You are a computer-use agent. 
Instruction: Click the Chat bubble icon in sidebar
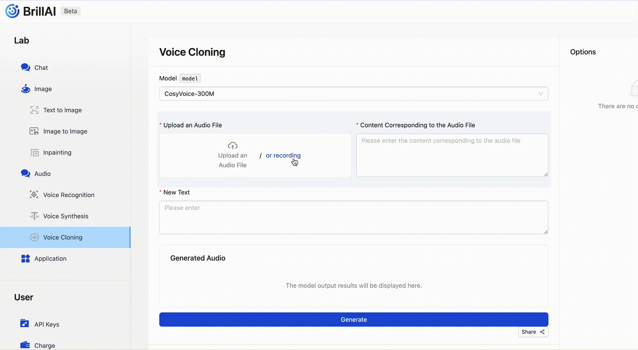tap(25, 67)
